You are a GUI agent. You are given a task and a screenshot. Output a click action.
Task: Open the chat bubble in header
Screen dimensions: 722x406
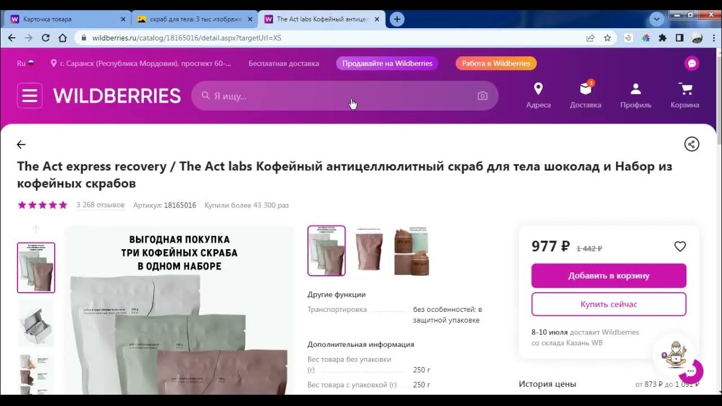tap(692, 63)
